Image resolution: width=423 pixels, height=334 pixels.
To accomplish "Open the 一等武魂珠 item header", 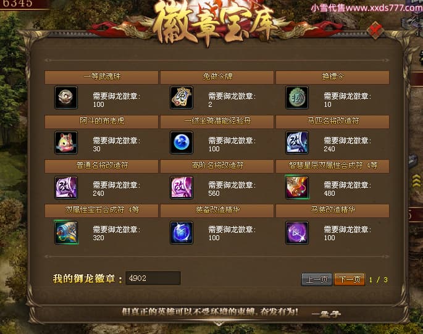I will [101, 77].
